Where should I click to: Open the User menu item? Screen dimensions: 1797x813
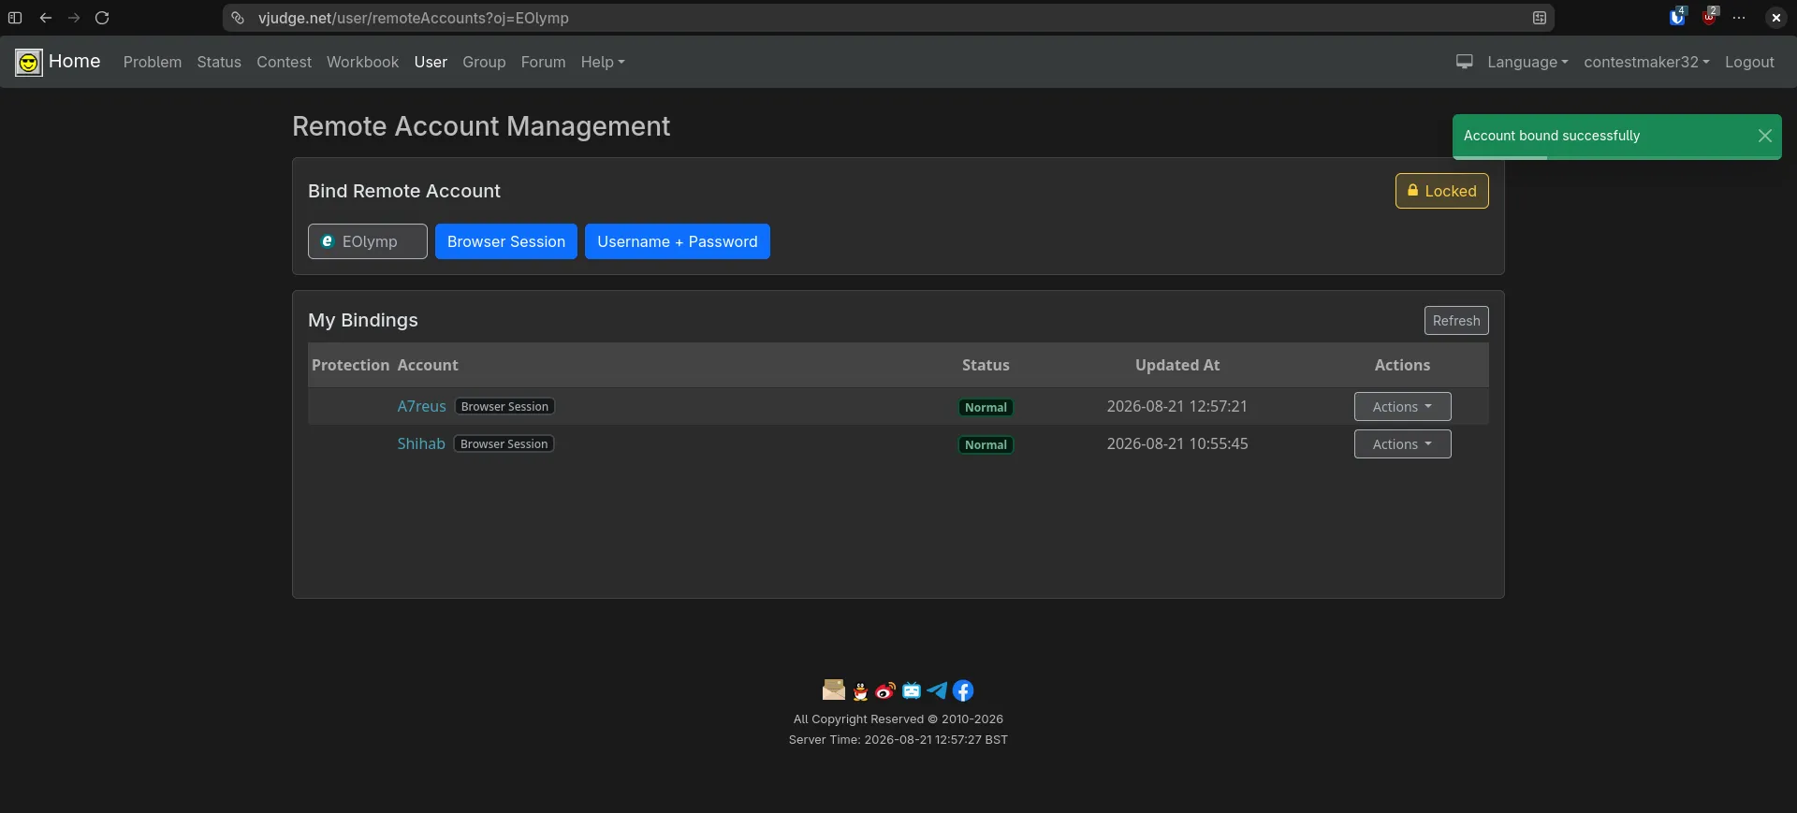(x=431, y=62)
